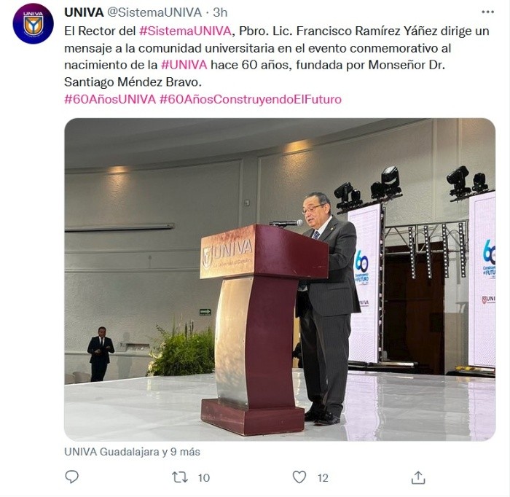Select the tweet body text paragraph
This screenshot has height=497, width=510.
click(276, 57)
